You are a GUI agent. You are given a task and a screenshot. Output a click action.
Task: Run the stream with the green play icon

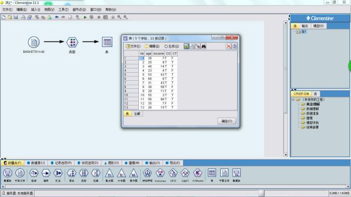[x=85, y=17]
